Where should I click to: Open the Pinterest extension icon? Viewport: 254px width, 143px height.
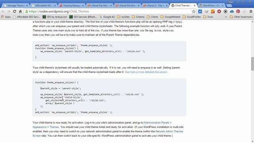238,12
